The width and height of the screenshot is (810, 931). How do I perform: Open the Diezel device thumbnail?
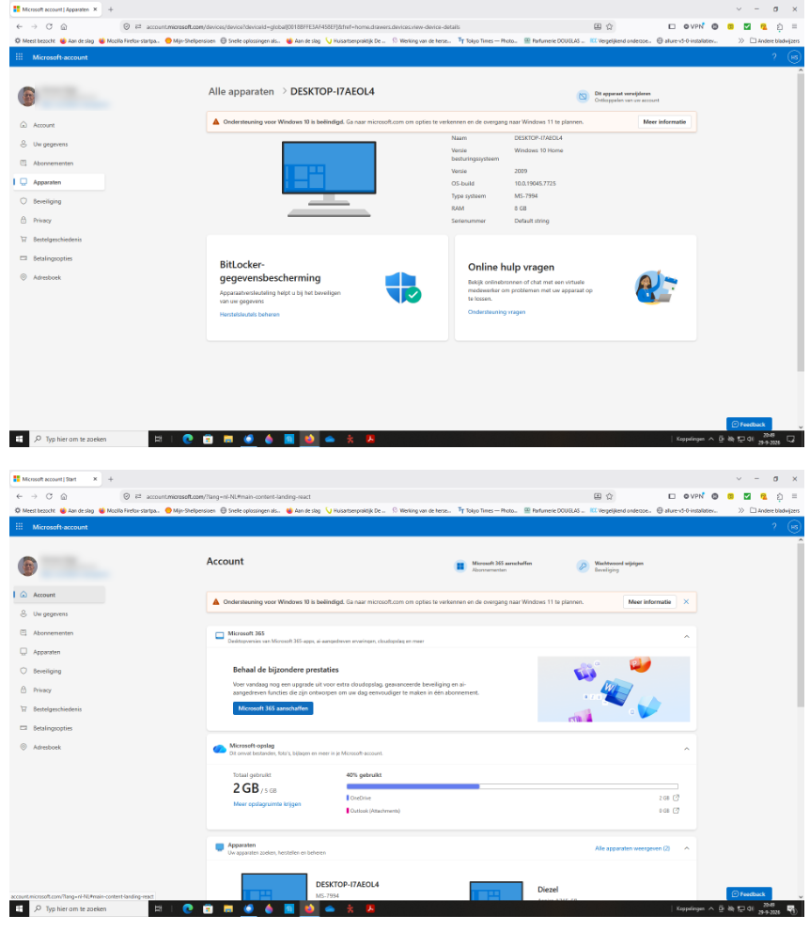tap(496, 891)
